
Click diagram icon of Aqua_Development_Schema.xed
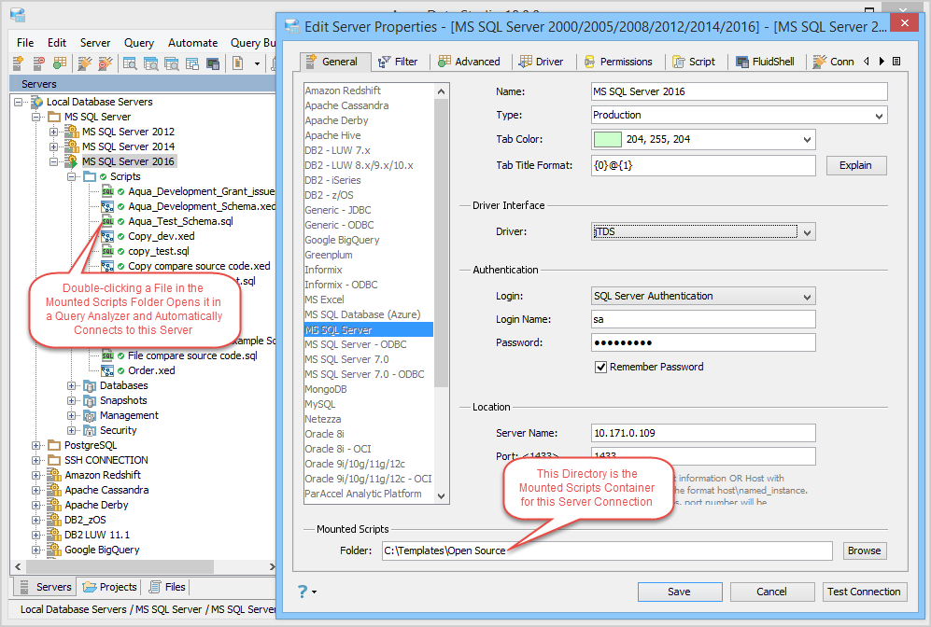tap(107, 206)
